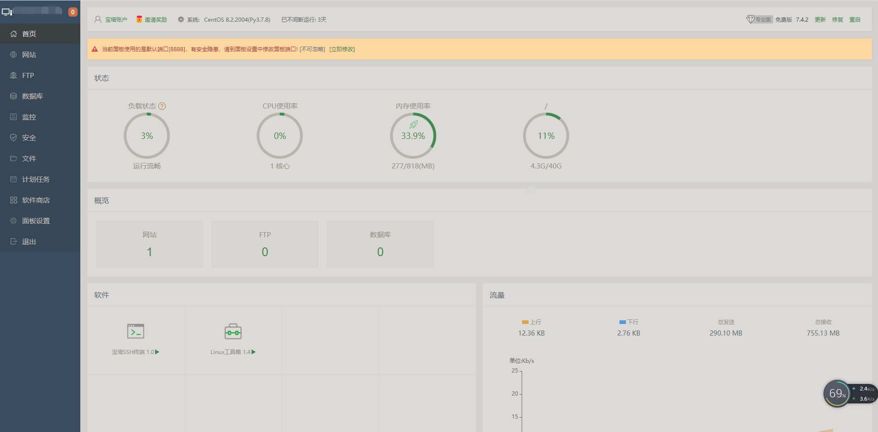Click the 更新 update link
Image resolution: width=878 pixels, height=432 pixels.
click(x=820, y=20)
